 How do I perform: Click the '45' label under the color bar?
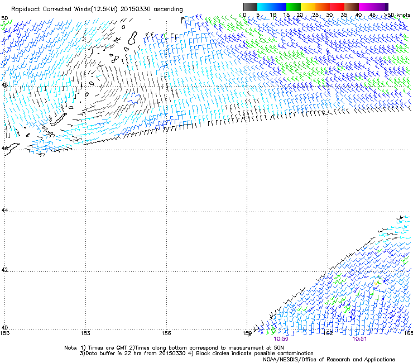point(372,15)
